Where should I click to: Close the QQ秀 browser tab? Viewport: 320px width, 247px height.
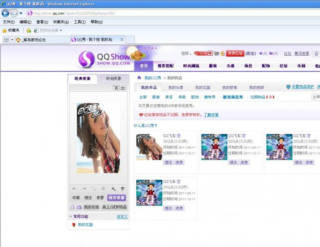pos(122,40)
